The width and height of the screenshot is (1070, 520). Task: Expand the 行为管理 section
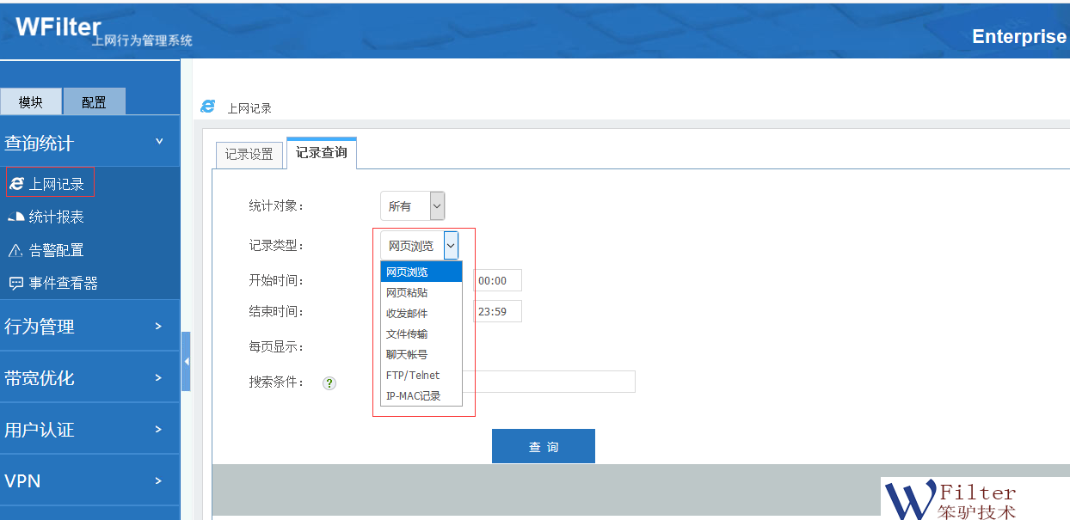tap(158, 327)
